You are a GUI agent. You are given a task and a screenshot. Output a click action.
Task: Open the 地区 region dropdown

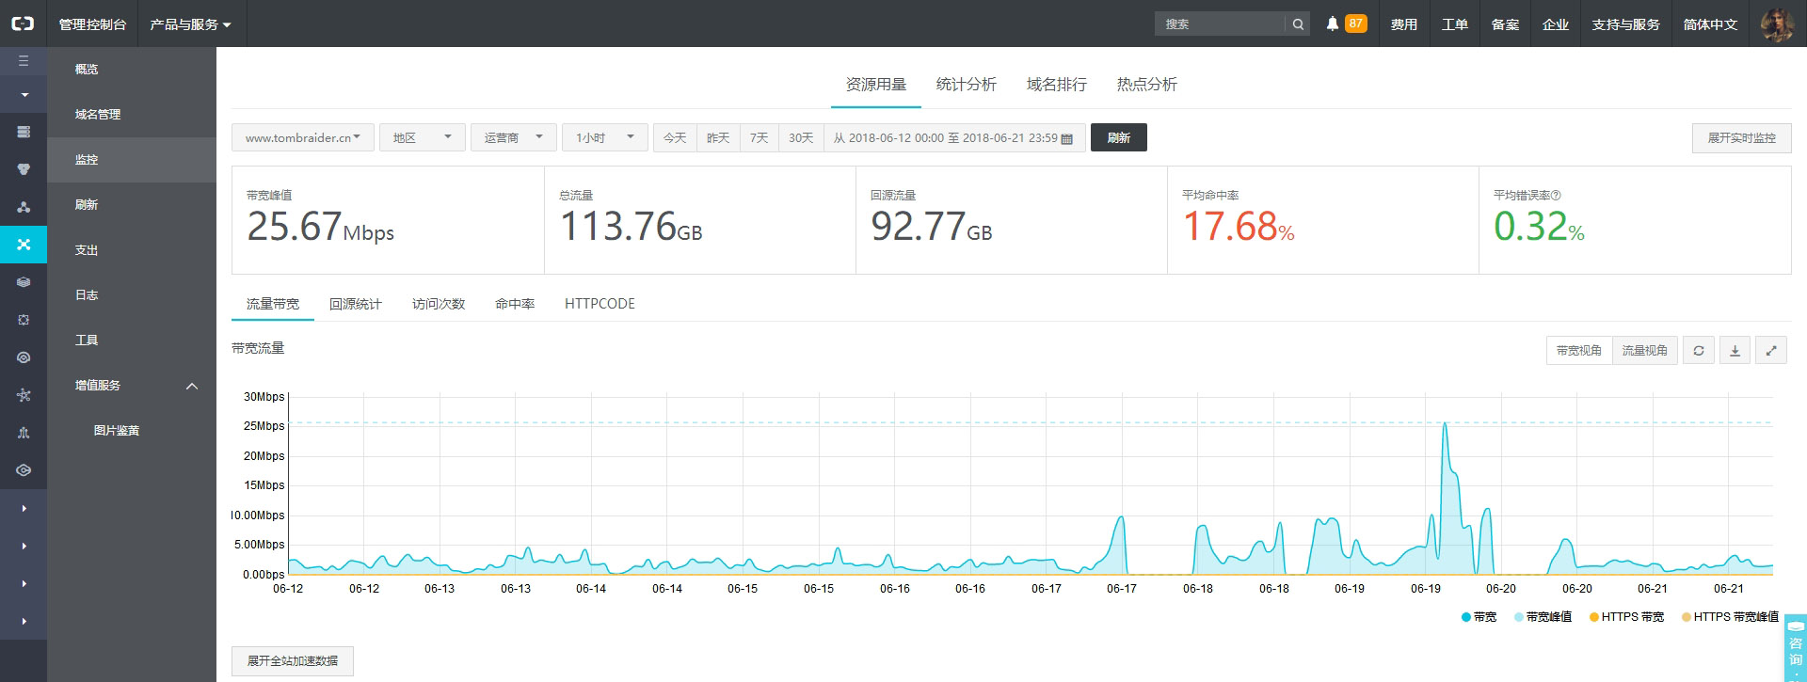(x=423, y=137)
